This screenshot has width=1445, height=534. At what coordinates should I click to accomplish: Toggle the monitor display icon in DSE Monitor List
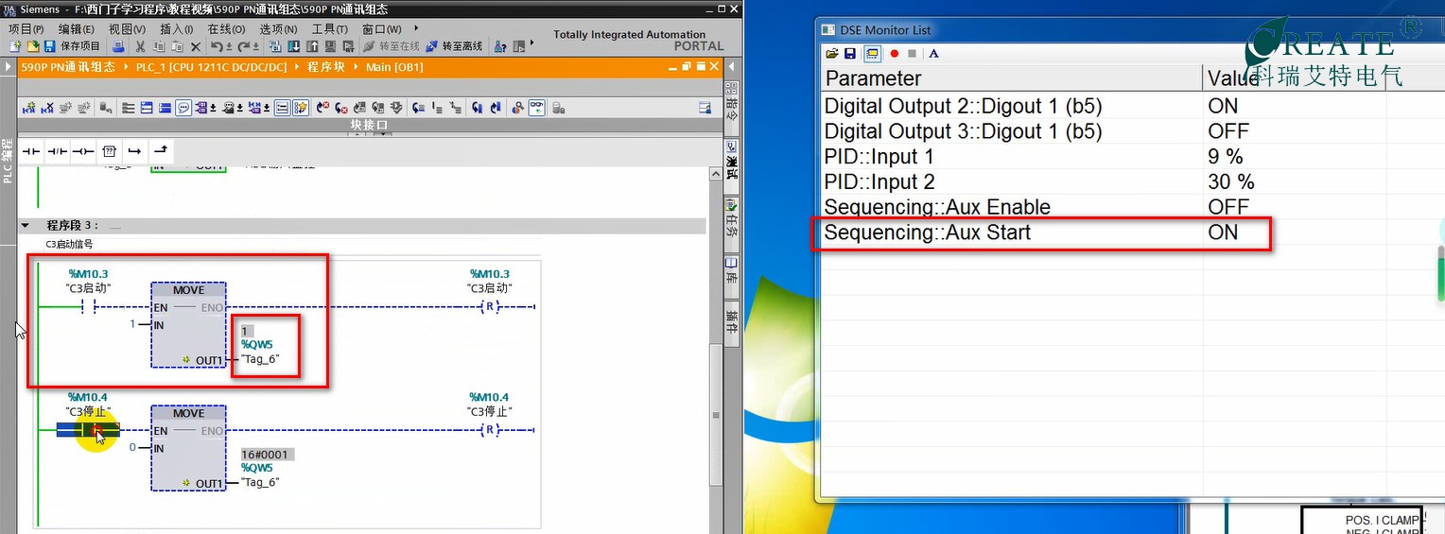(871, 54)
